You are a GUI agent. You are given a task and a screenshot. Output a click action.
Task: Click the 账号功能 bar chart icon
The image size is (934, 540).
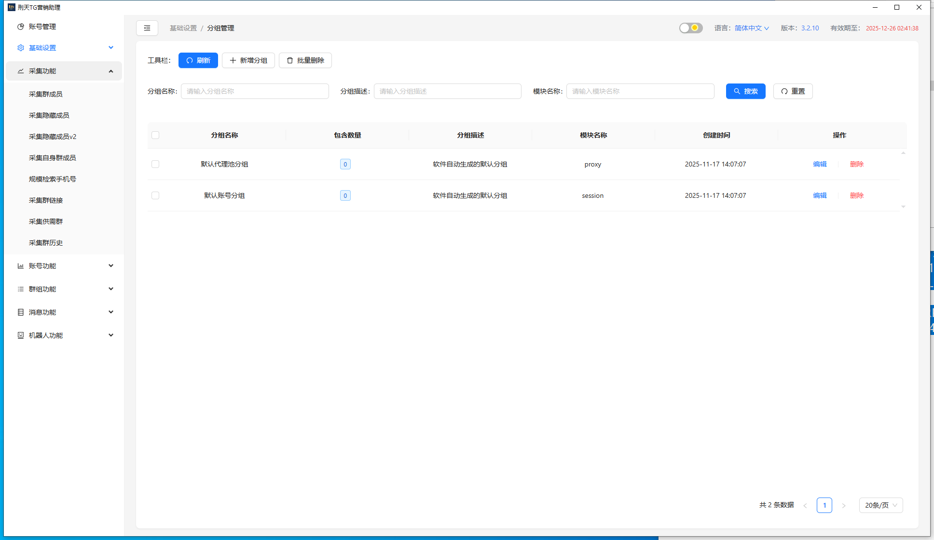pyautogui.click(x=20, y=265)
